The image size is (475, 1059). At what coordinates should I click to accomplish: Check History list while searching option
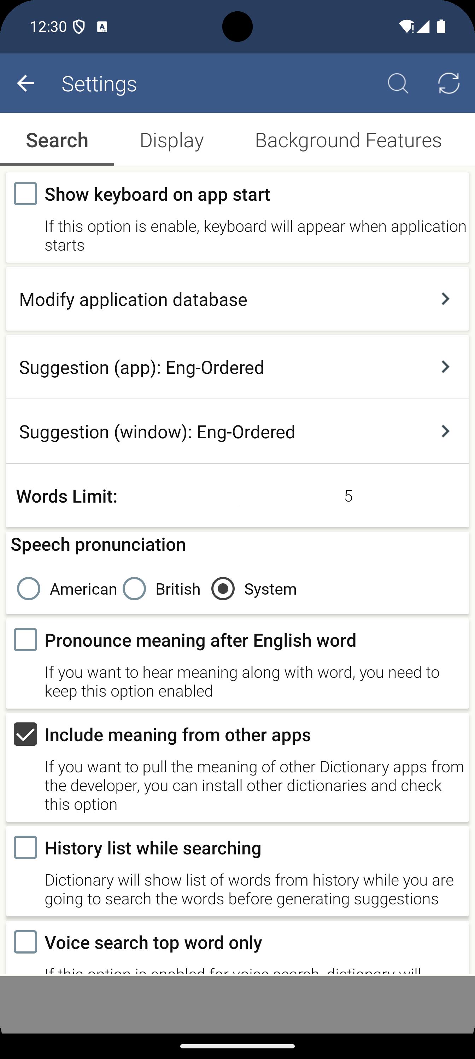[25, 847]
